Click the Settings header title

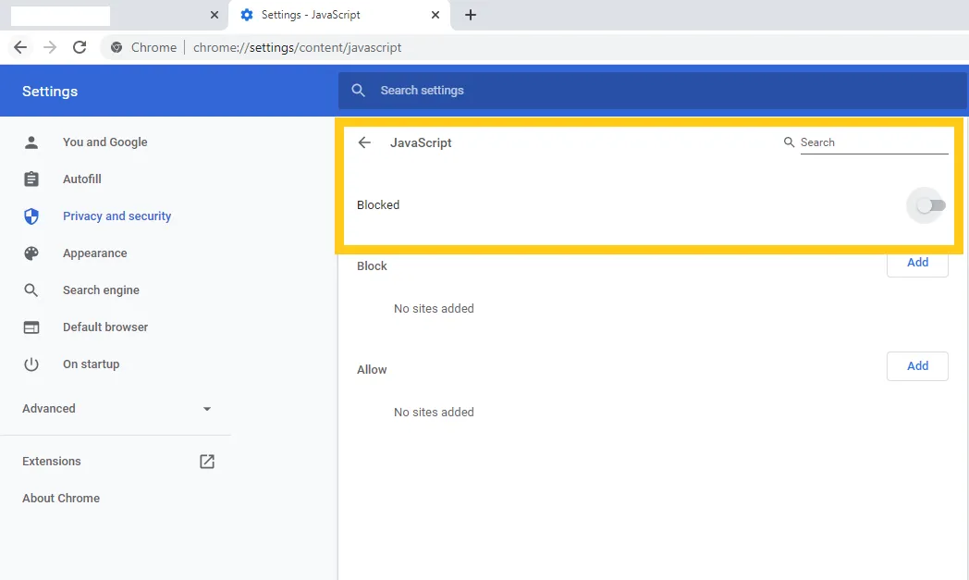(50, 92)
